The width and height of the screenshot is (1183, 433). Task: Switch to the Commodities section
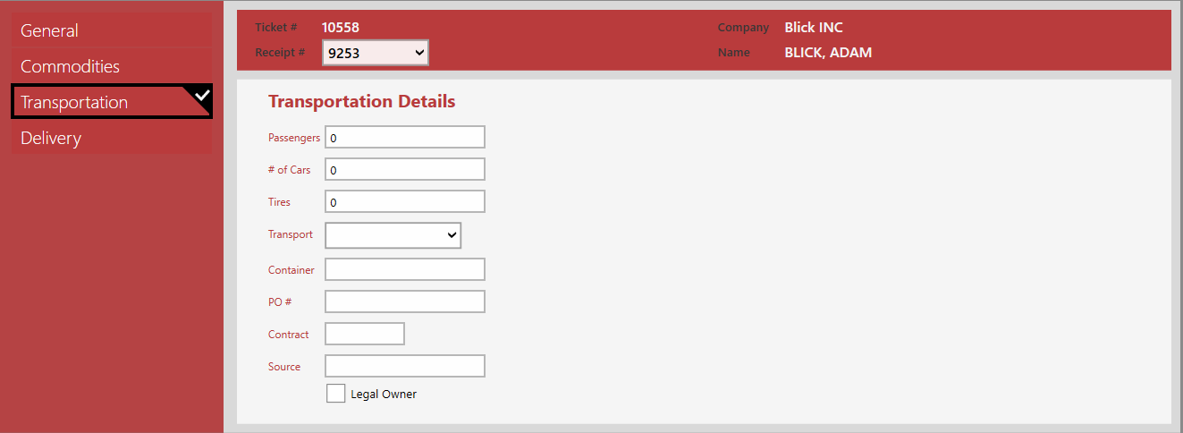click(112, 66)
